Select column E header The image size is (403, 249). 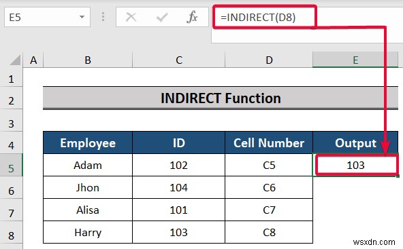tap(355, 60)
